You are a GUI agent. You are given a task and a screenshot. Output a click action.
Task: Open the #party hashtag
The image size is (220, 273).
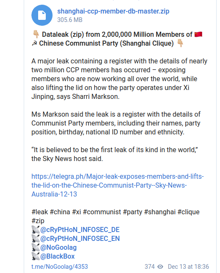[133, 212]
